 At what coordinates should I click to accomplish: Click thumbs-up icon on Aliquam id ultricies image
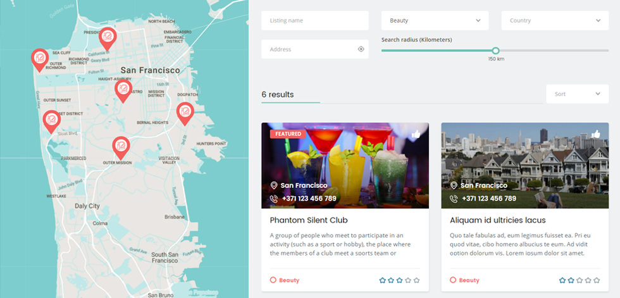(595, 134)
